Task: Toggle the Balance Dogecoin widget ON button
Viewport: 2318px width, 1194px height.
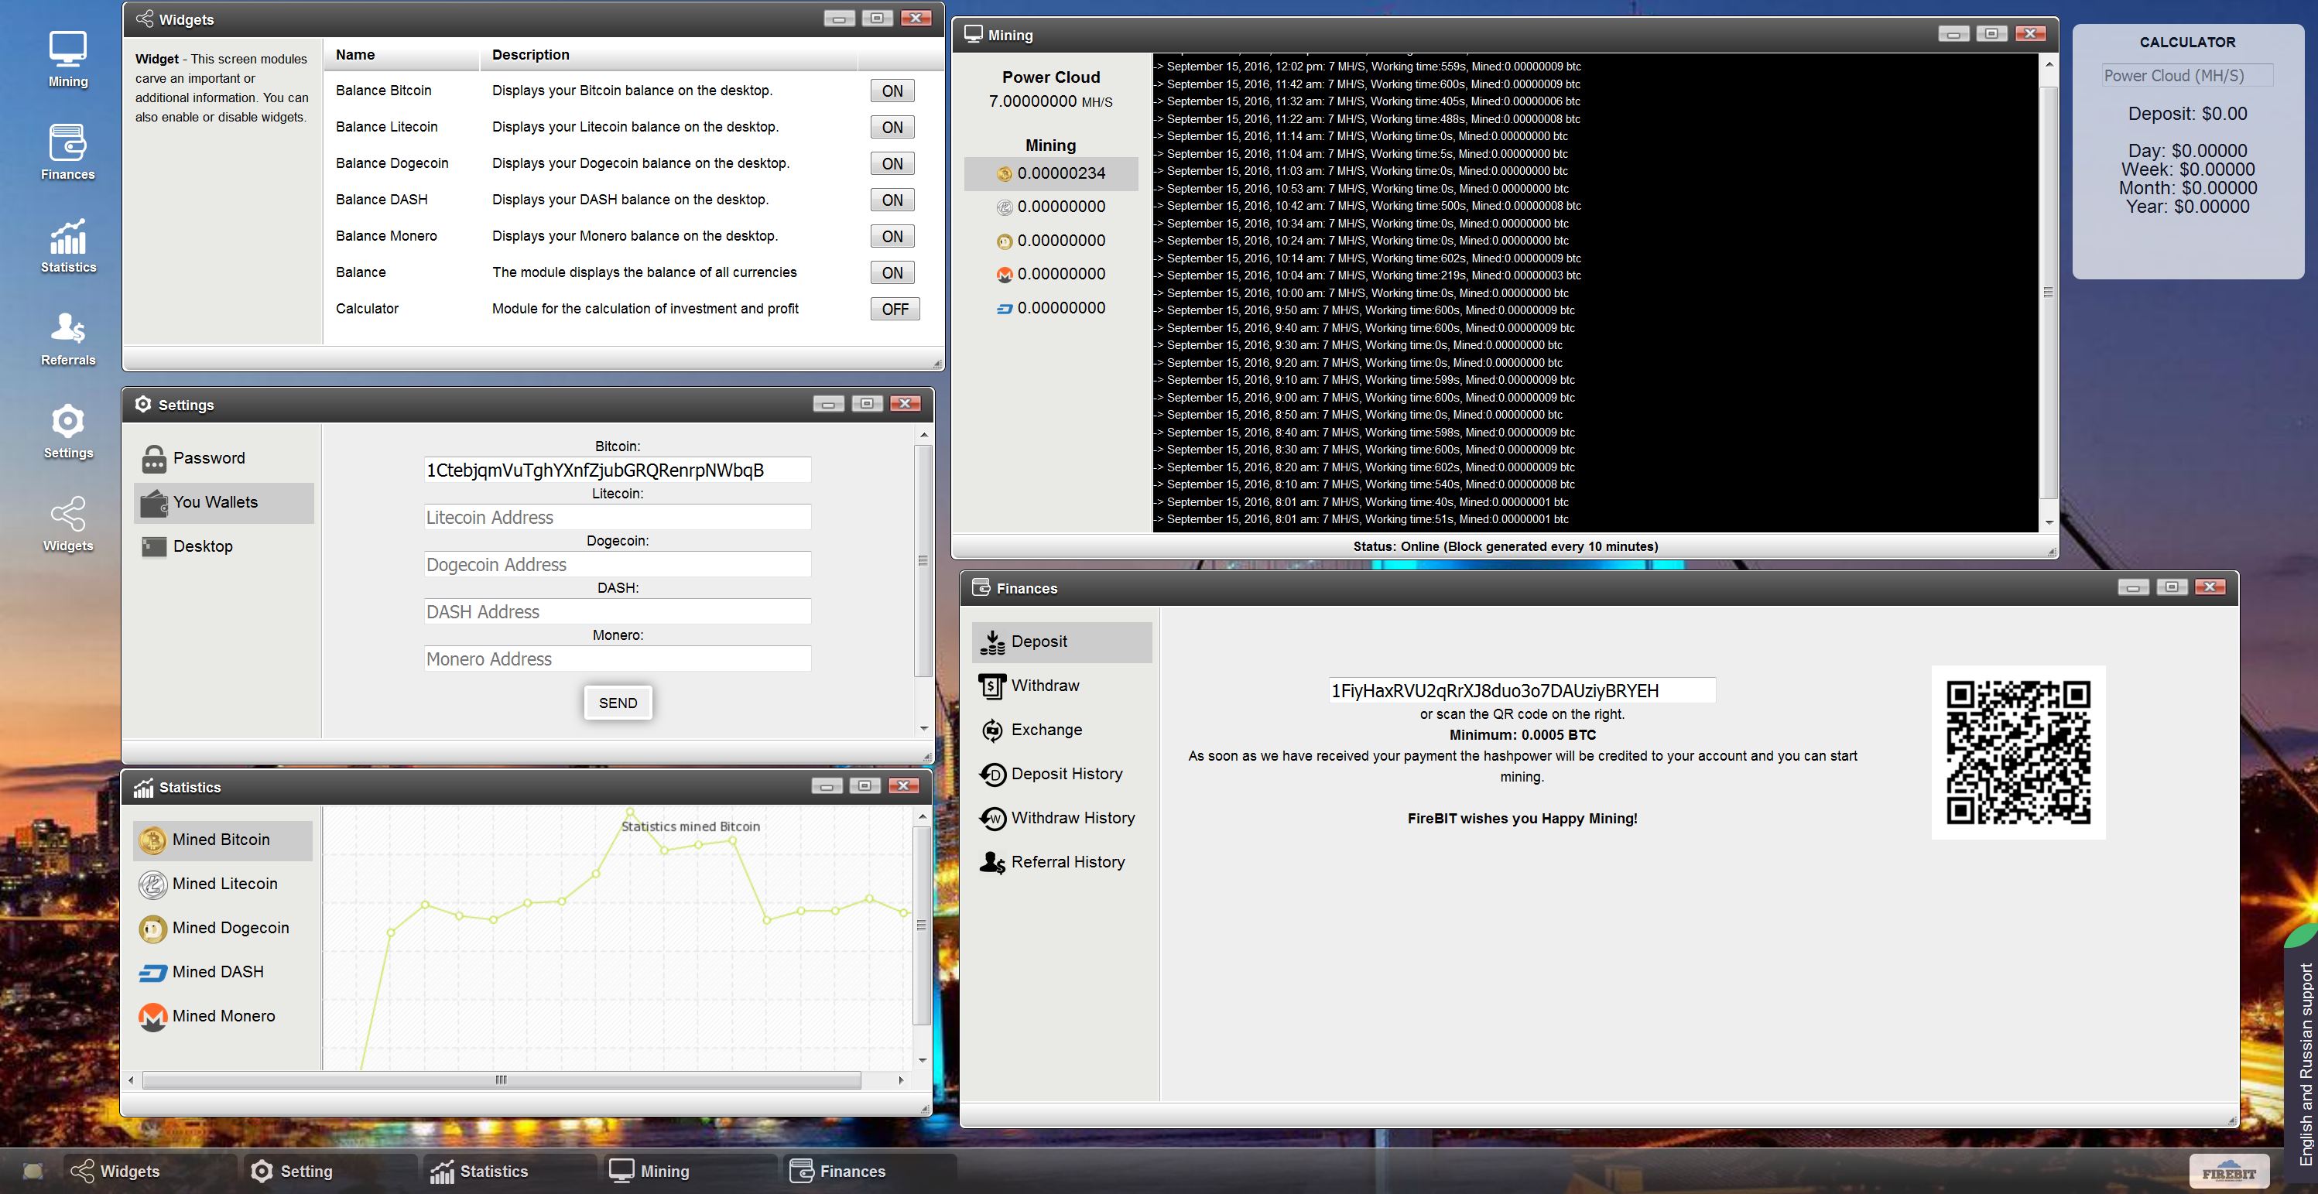Action: pos(892,164)
